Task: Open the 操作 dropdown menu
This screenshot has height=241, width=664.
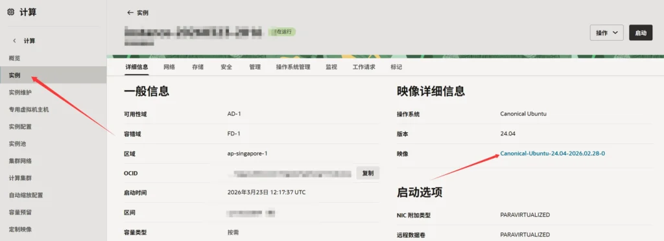Action: tap(606, 32)
